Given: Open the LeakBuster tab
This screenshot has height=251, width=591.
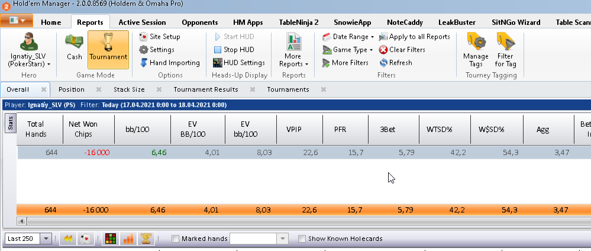Looking at the screenshot, I should pos(457,22).
